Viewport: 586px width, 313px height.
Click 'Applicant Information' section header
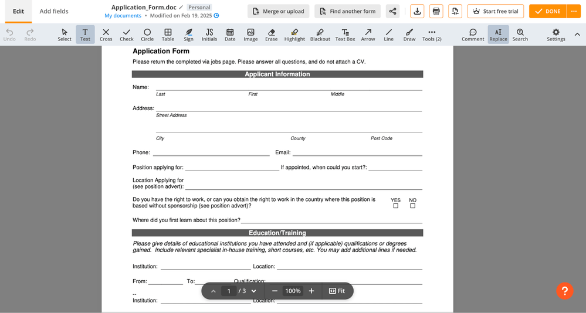point(277,74)
